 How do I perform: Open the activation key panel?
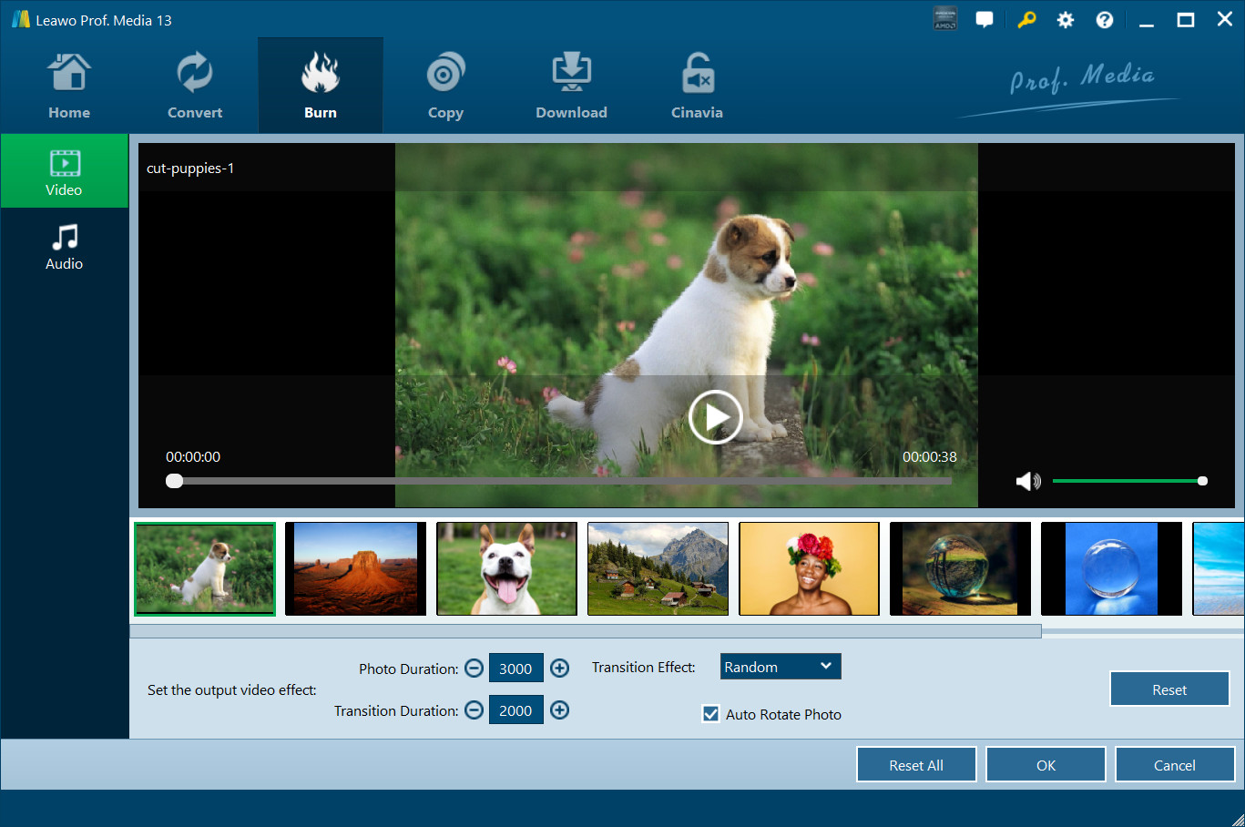point(1026,18)
